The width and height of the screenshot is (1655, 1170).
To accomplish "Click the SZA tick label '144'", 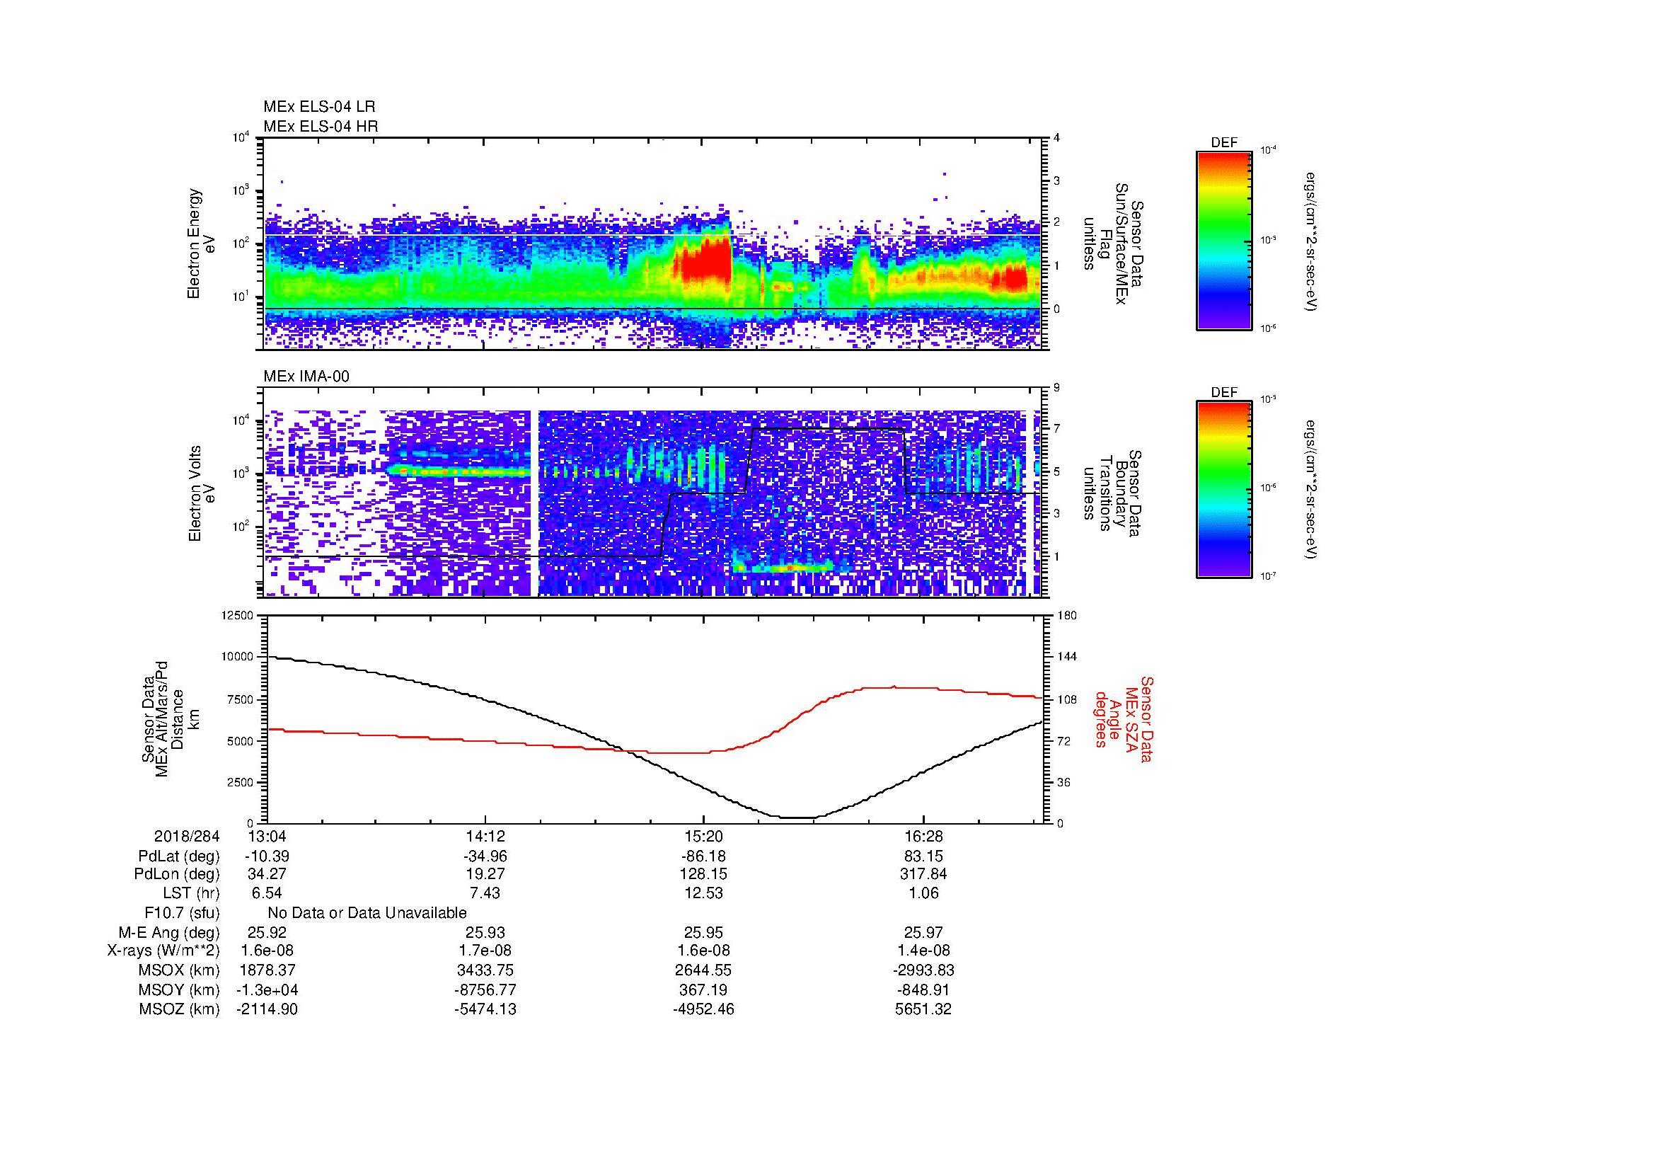I will 1067,657.
